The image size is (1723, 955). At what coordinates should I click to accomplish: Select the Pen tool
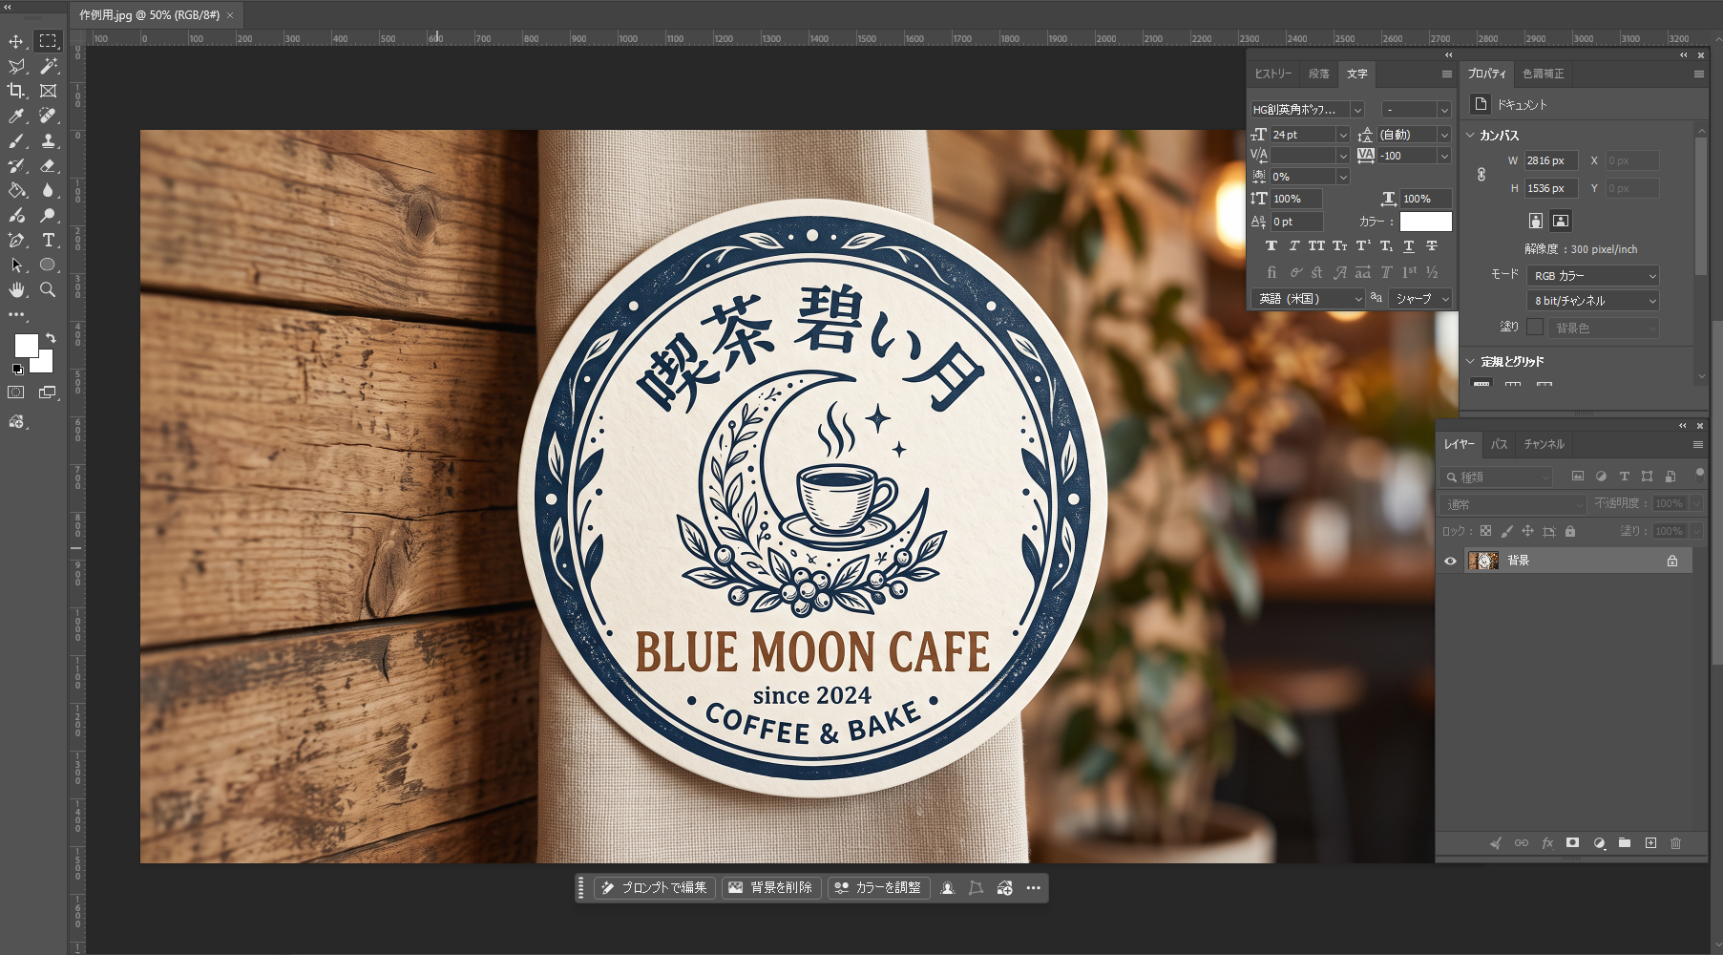tap(16, 240)
